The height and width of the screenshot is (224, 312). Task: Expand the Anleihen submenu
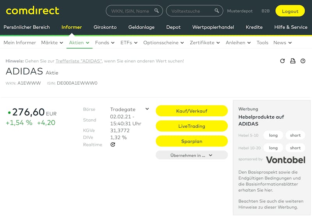tap(238, 43)
